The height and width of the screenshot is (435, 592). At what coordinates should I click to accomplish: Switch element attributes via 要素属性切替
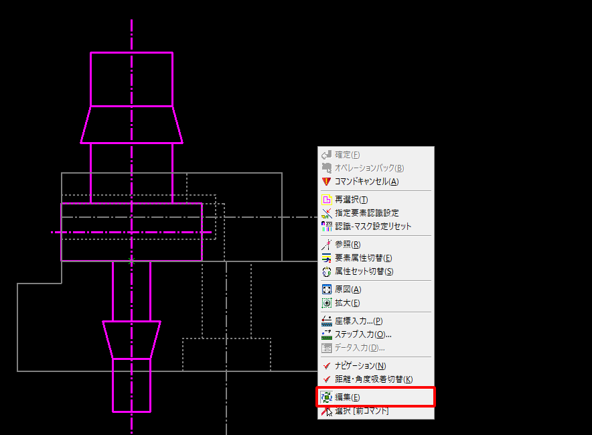click(363, 258)
